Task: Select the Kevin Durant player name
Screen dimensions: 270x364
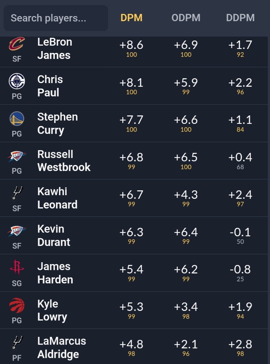Action: 54,235
